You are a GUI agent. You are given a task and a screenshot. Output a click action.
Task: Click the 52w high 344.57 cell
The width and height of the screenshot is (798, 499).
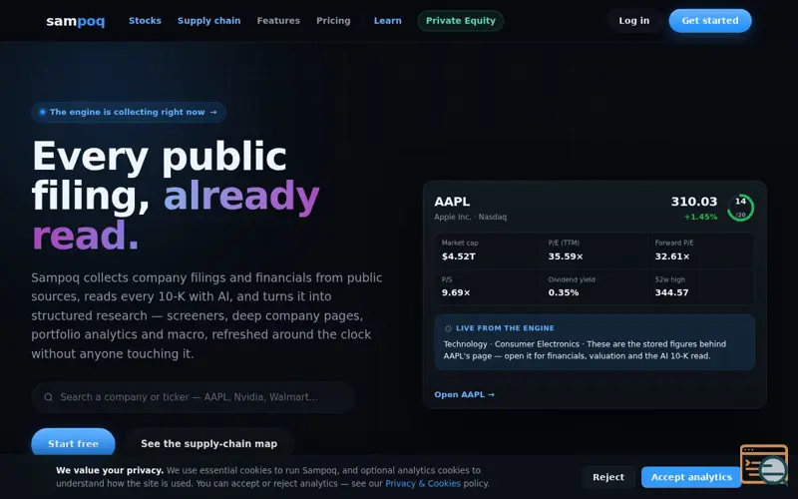(x=701, y=286)
